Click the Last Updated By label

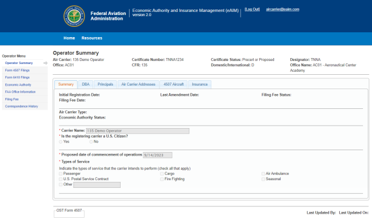(x=321, y=212)
